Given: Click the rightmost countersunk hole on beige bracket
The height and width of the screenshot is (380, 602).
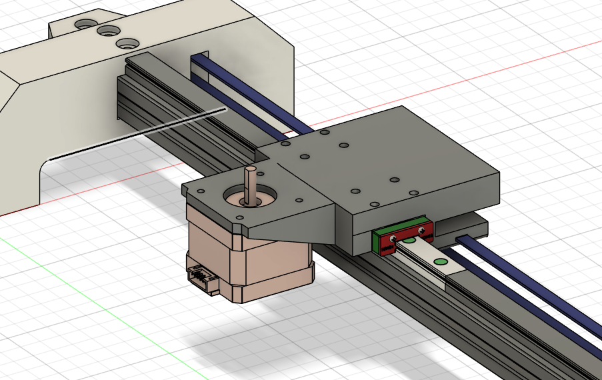Looking at the screenshot, I should coord(125,43).
